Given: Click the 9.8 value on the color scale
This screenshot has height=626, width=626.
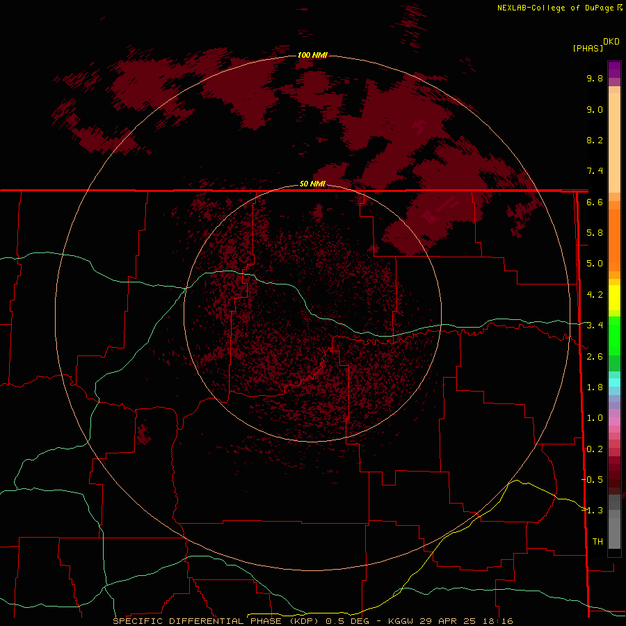Looking at the screenshot, I should pyautogui.click(x=595, y=78).
